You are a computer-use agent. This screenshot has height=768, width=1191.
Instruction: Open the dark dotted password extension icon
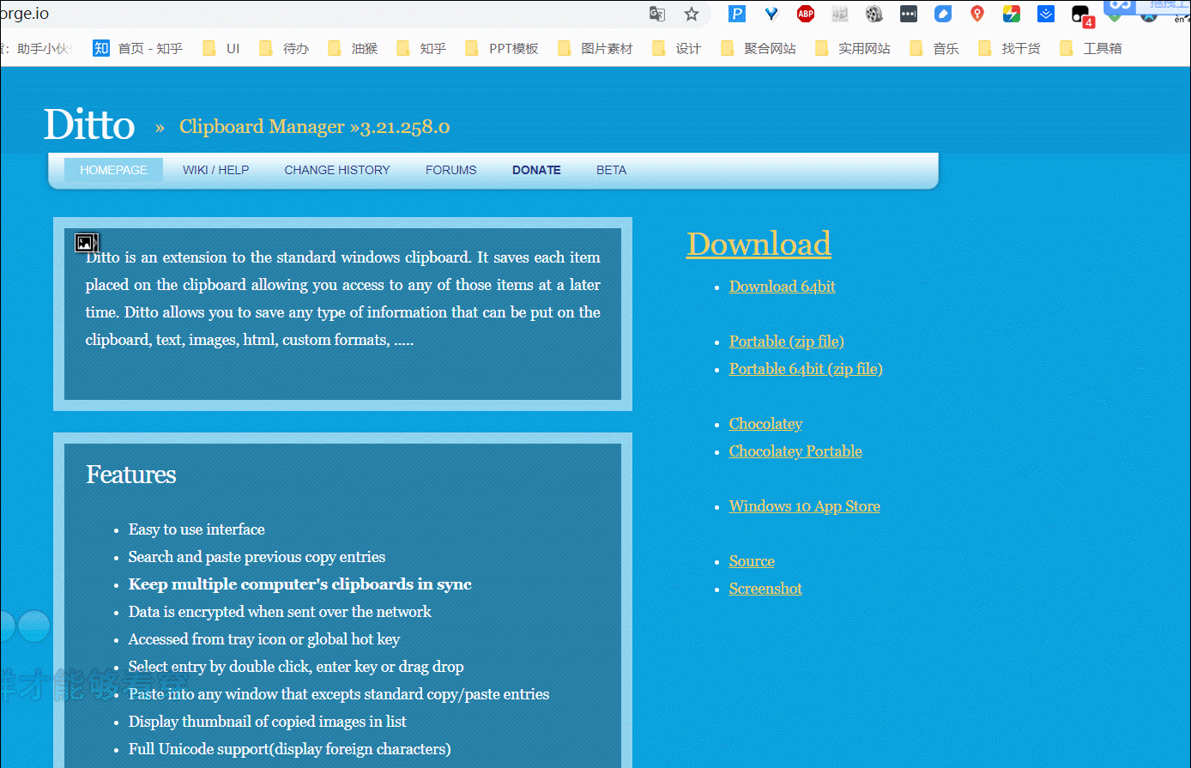coord(909,14)
